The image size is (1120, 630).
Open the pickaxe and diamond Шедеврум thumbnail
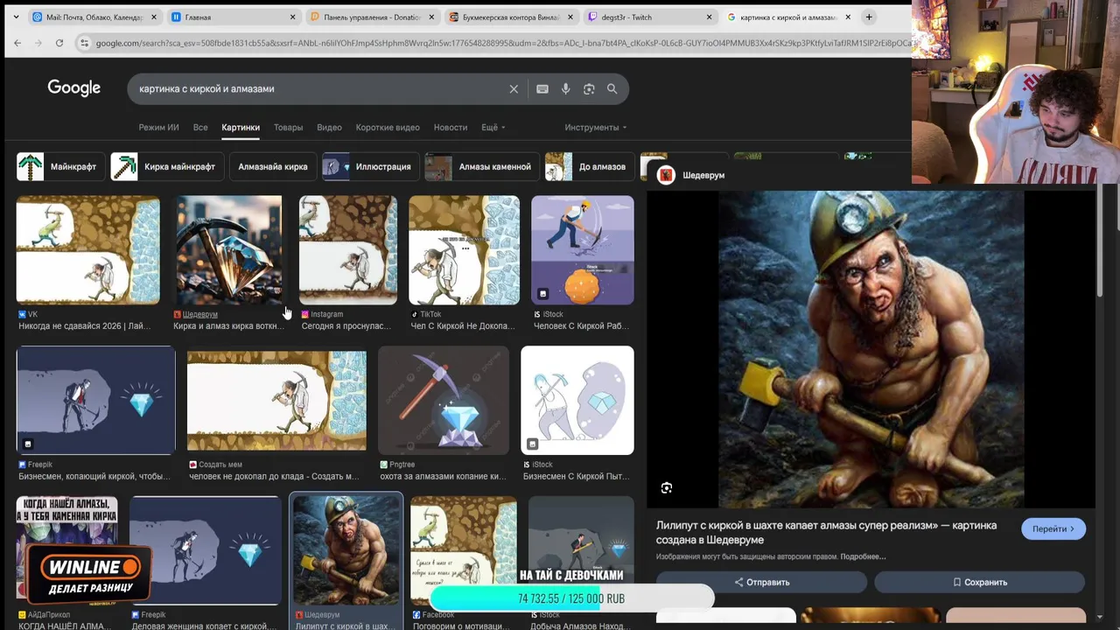(x=229, y=250)
